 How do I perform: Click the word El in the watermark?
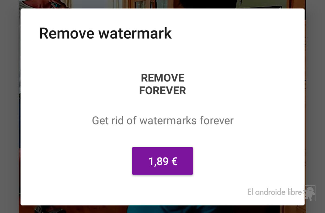(x=250, y=192)
